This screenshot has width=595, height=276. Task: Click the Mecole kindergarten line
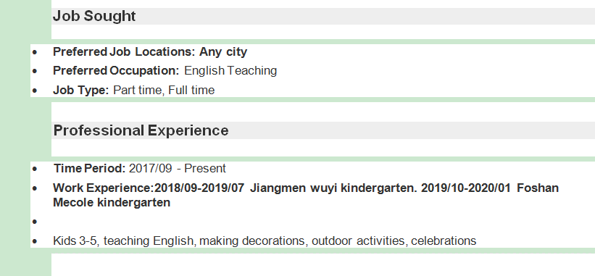112,202
